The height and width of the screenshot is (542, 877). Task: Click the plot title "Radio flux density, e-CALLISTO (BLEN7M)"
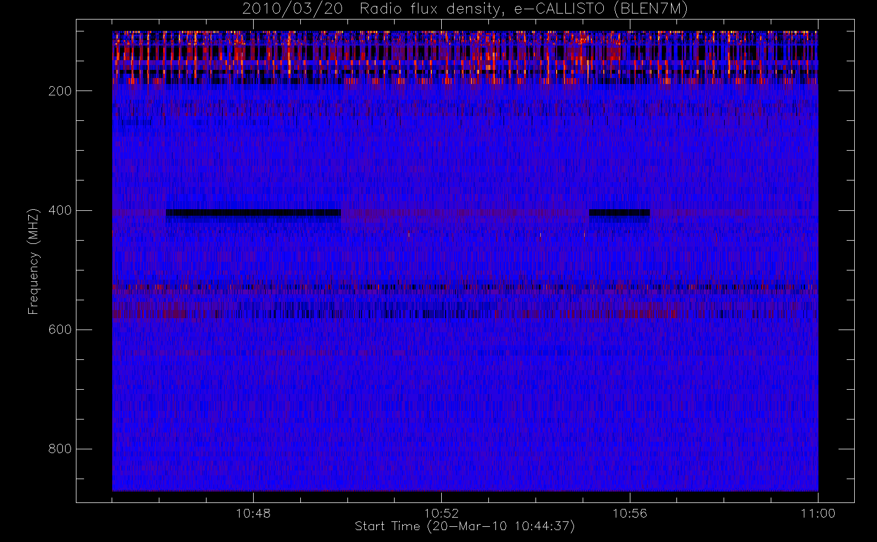pos(524,9)
